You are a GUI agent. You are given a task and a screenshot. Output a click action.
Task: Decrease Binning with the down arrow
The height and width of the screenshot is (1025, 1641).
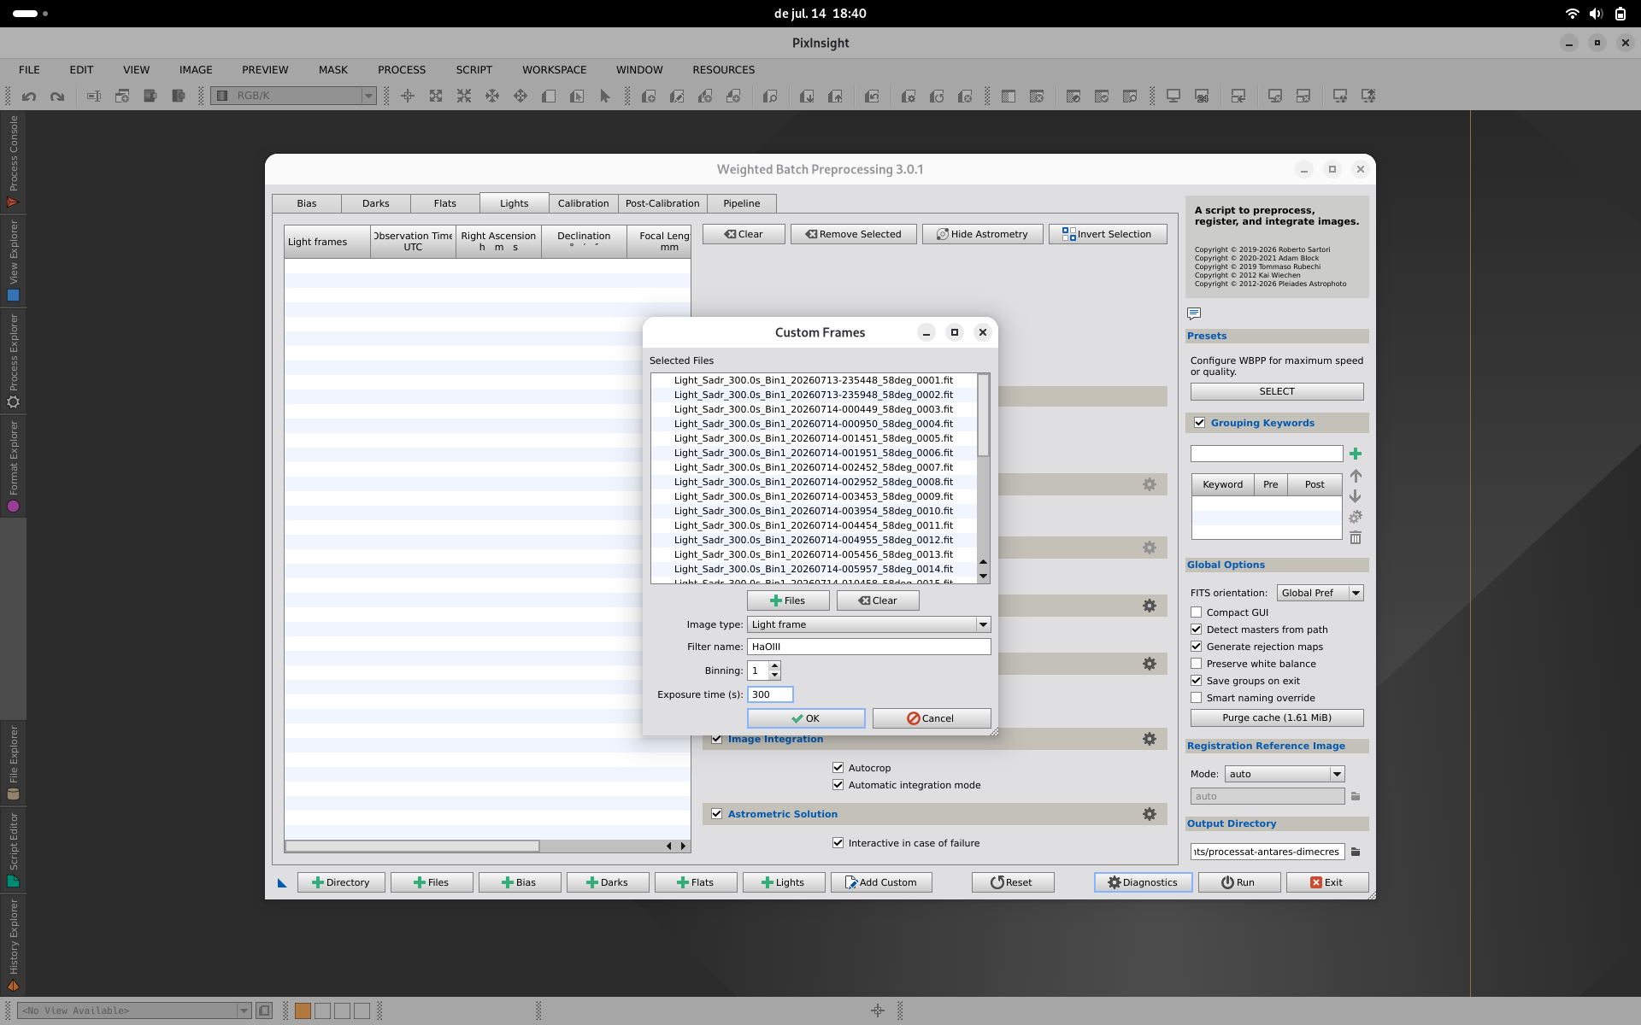[x=774, y=676]
